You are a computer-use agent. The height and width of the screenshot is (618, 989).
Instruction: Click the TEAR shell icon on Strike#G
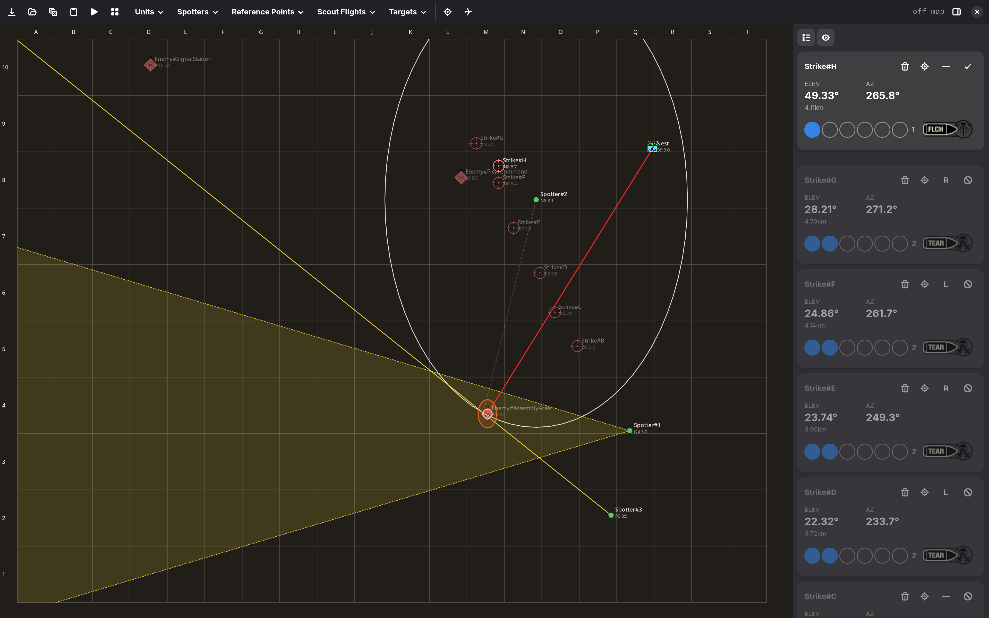(947, 243)
